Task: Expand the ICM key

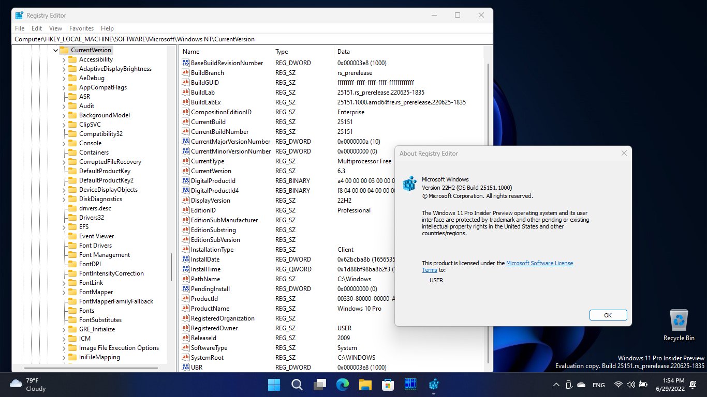Action: (x=64, y=339)
